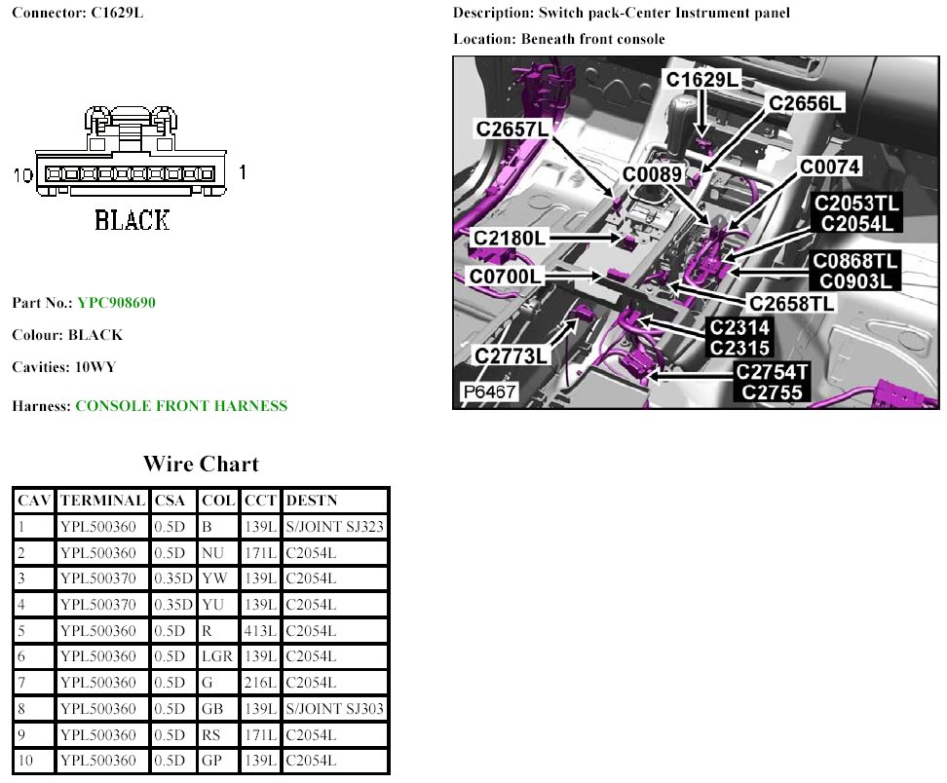The height and width of the screenshot is (783, 947).
Task: Select the C2180L callout label
Action: point(510,238)
